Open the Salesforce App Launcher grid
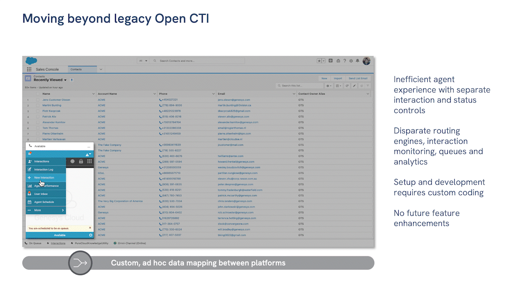Image resolution: width=515 pixels, height=289 pixels. 29,69
